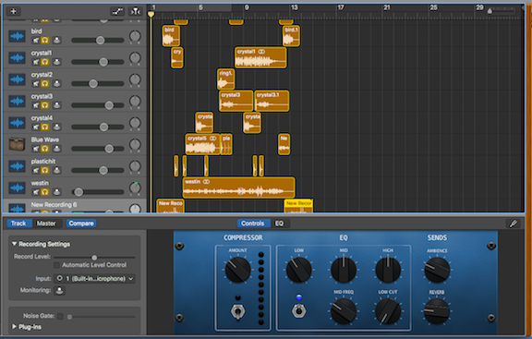Open the Editors pencil button

pos(513,224)
